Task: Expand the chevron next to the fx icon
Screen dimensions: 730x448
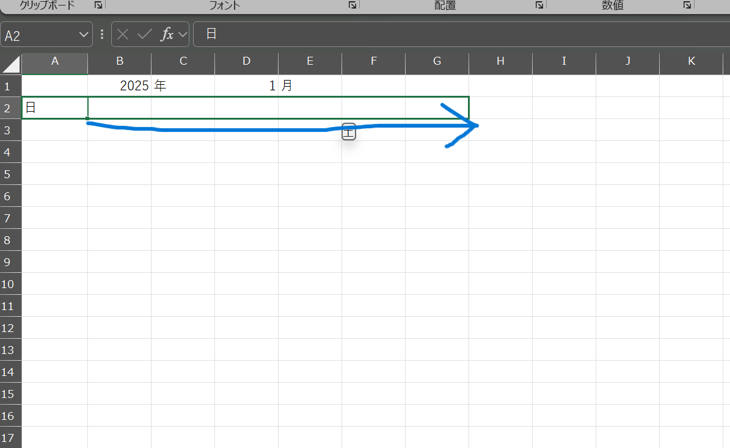Action: (182, 35)
